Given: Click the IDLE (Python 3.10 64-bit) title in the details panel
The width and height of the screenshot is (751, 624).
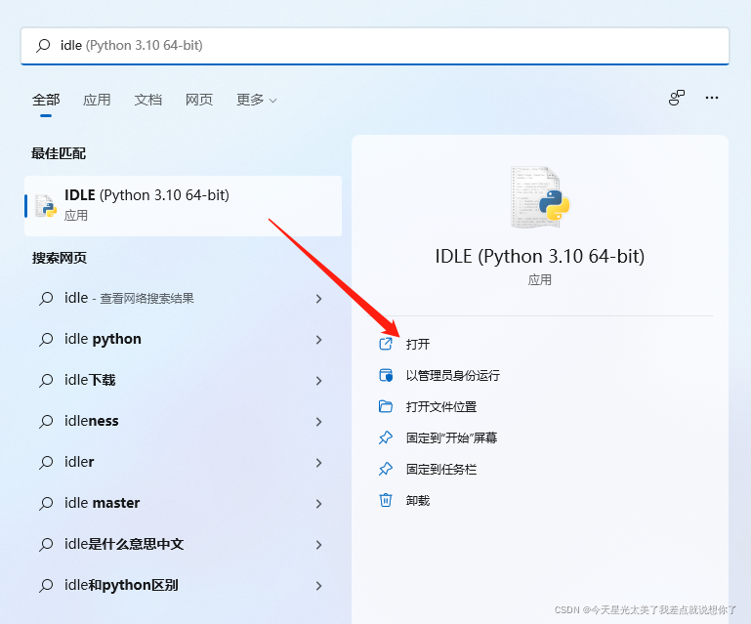Looking at the screenshot, I should click(x=540, y=256).
